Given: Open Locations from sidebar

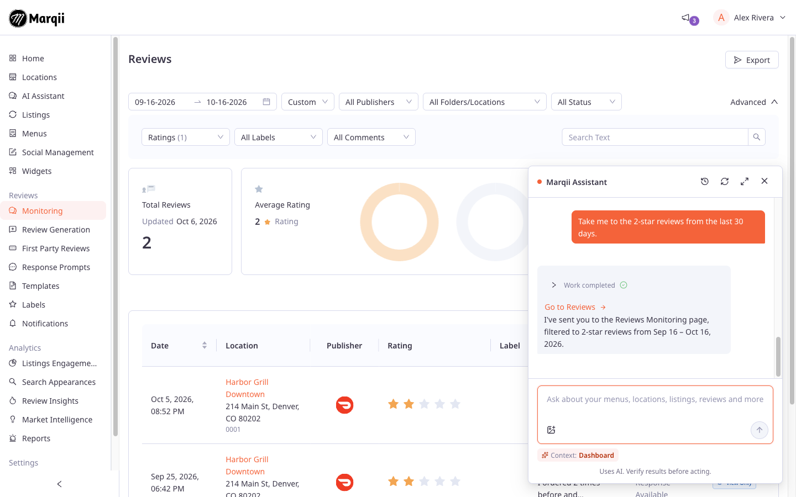Looking at the screenshot, I should (39, 77).
